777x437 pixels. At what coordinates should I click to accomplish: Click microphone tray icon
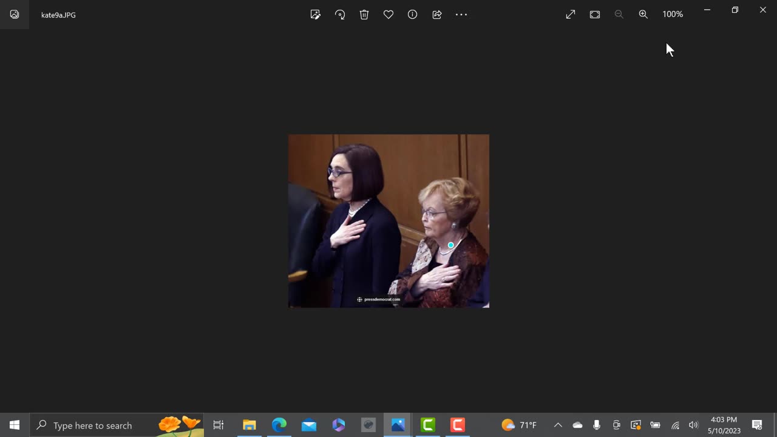[597, 425]
